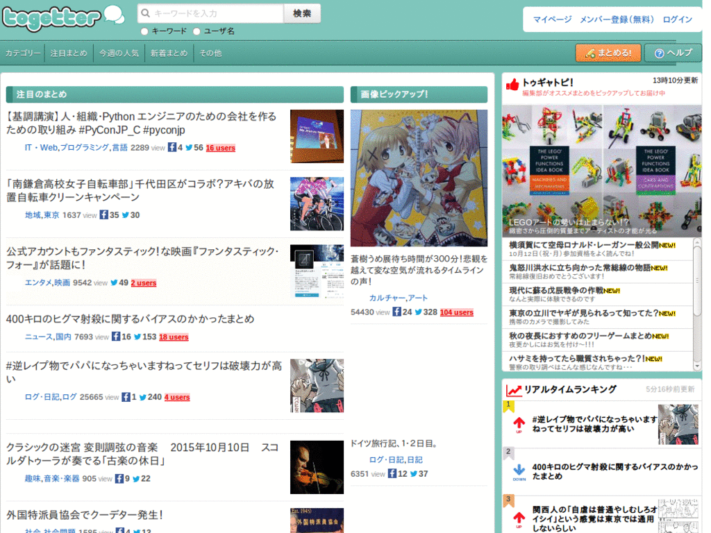Select the キーワード radio button
This screenshot has height=533, width=711.
tap(144, 31)
